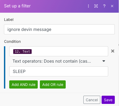
Task: Add an OR rule to the condition
Action: (53, 84)
